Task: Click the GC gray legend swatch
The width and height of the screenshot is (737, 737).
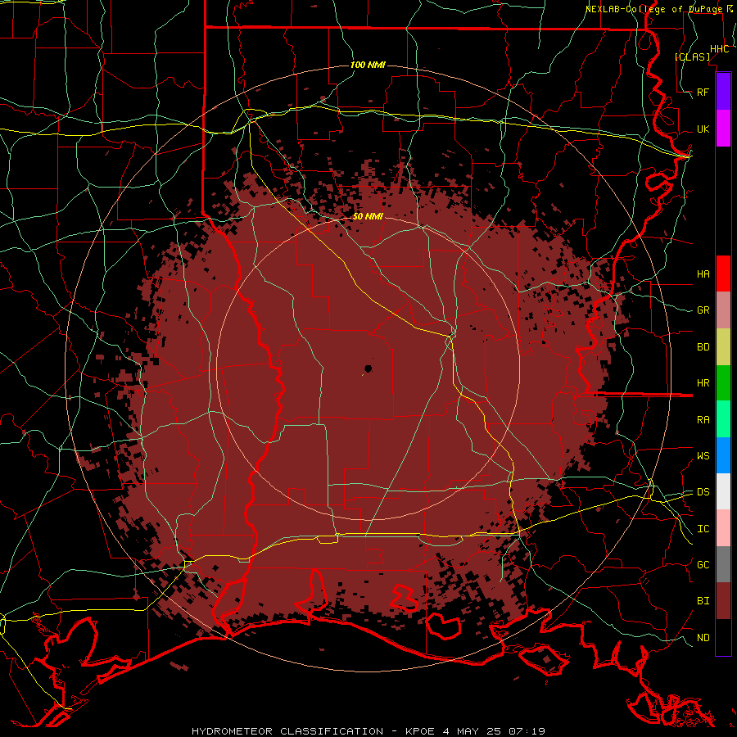Action: (723, 564)
